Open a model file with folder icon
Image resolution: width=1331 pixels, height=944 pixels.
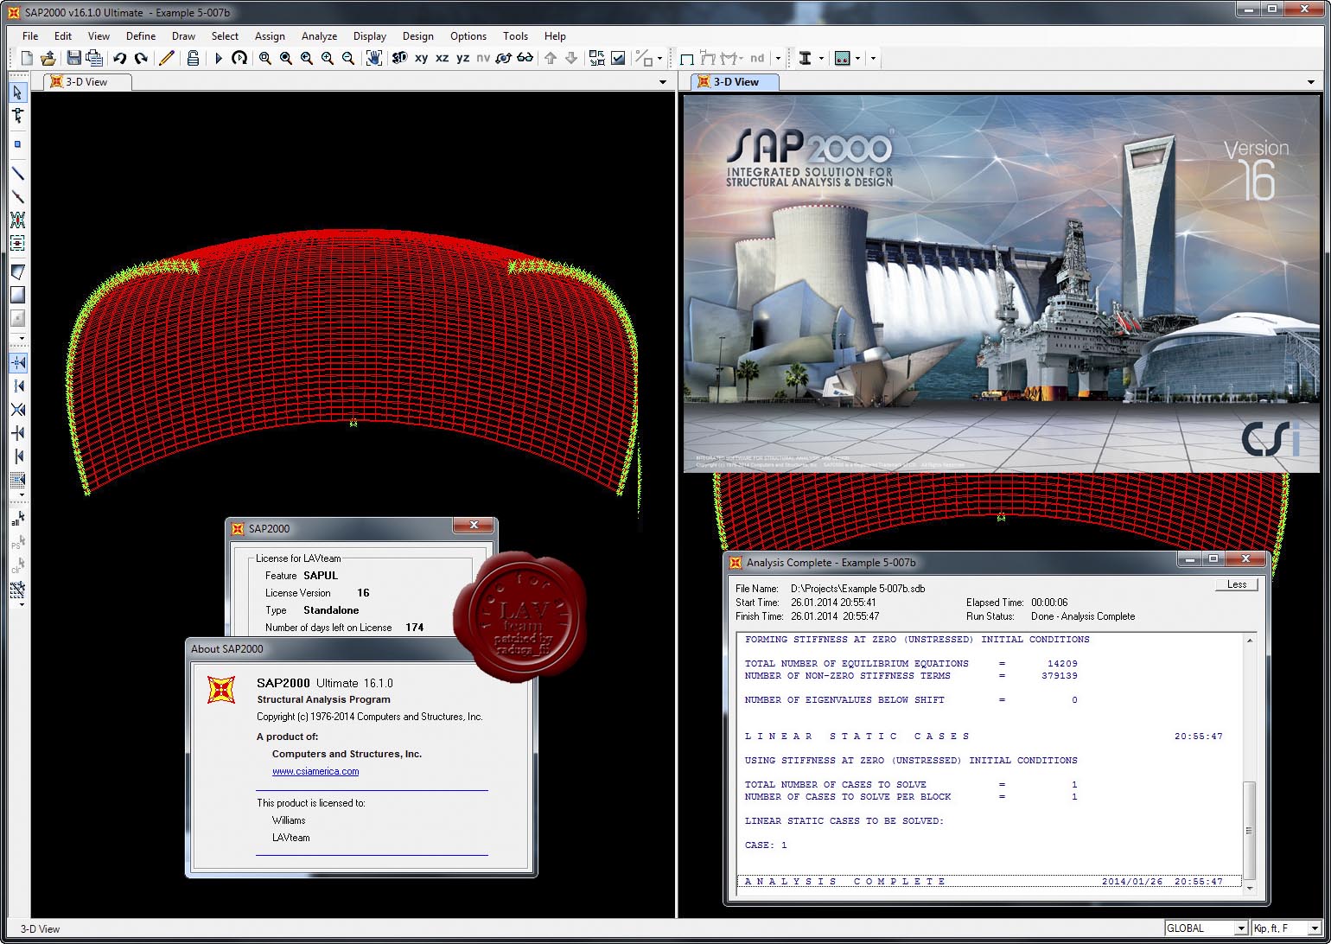(48, 58)
